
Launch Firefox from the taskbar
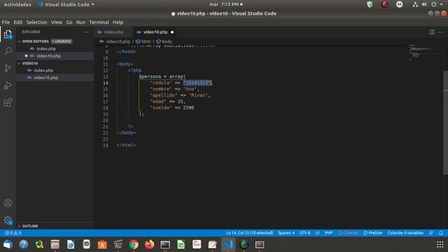(x=149, y=244)
